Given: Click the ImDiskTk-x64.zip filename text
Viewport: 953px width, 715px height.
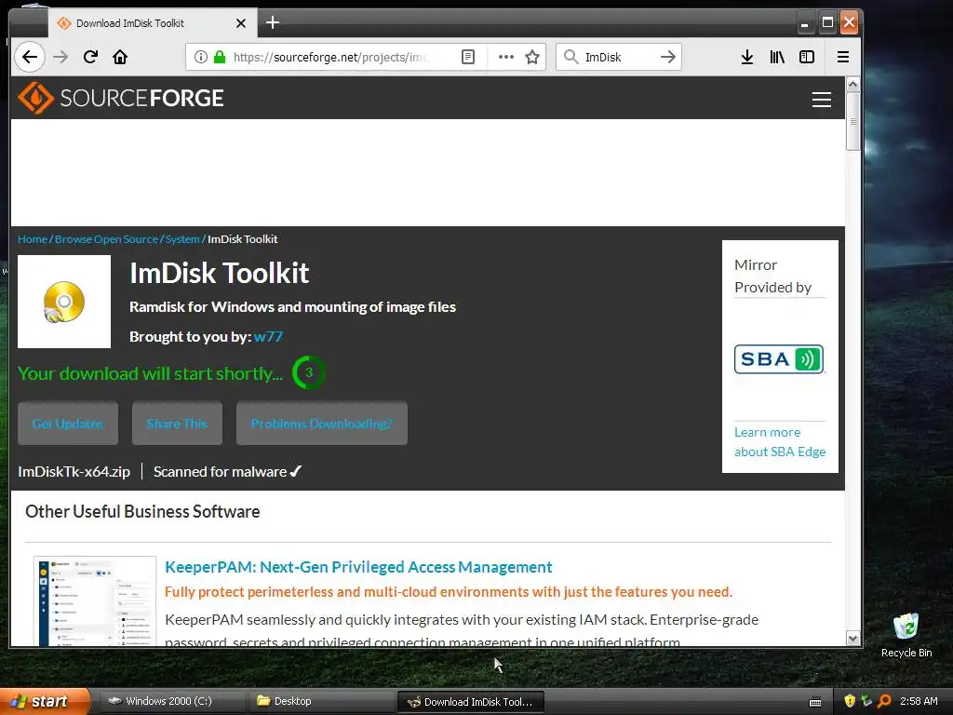Looking at the screenshot, I should pos(74,471).
